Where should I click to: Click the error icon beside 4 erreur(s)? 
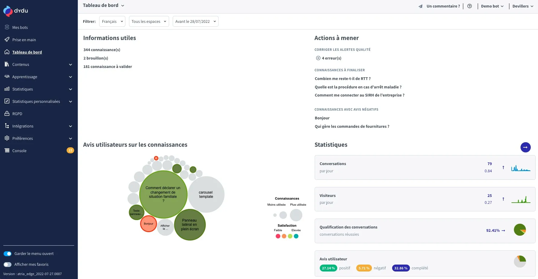pyautogui.click(x=318, y=58)
